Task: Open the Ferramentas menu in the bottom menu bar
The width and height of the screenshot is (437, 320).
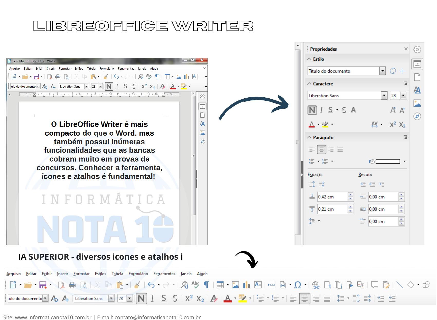Action: tap(164, 274)
